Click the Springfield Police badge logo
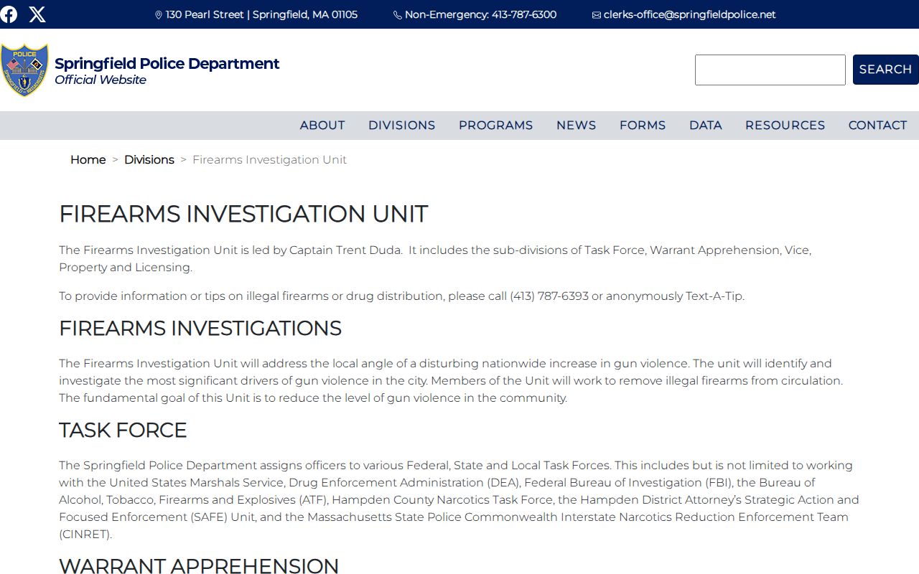The width and height of the screenshot is (919, 574). pos(24,70)
